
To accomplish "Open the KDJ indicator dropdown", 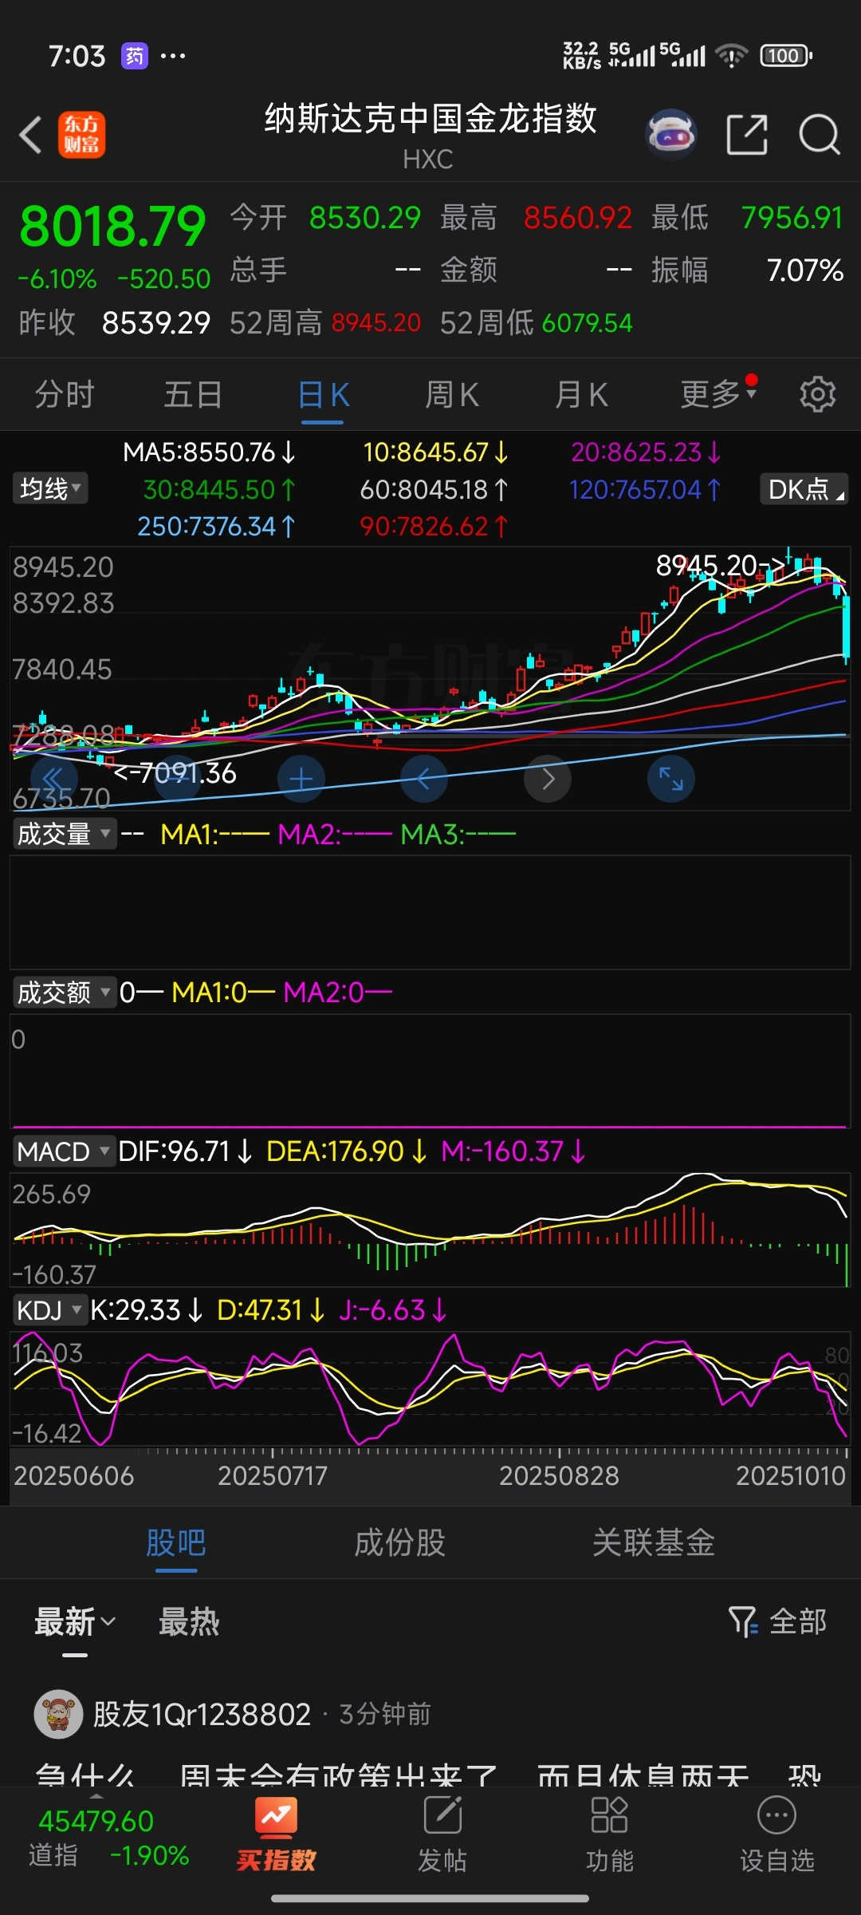I will pos(49,1310).
